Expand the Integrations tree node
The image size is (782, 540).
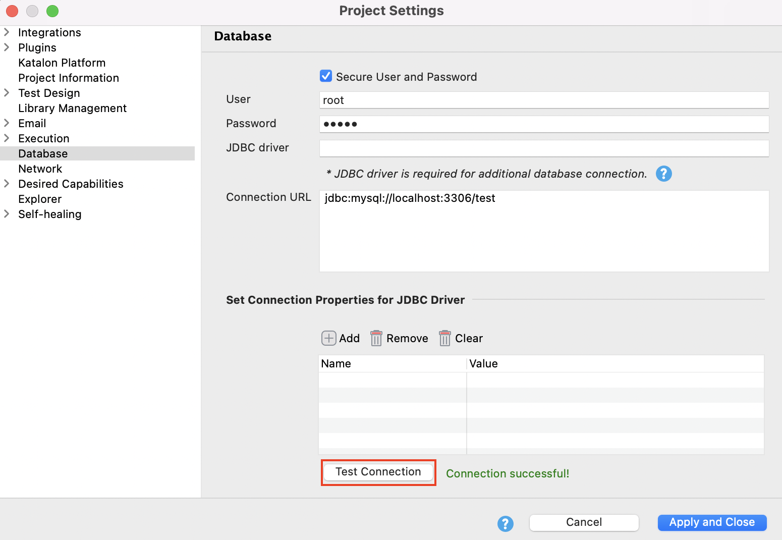[x=7, y=32]
